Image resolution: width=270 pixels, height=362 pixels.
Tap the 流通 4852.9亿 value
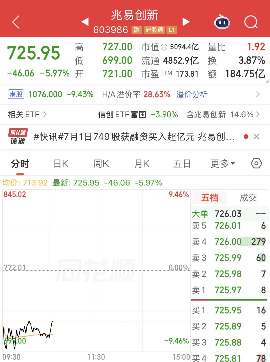pyautogui.click(x=181, y=60)
